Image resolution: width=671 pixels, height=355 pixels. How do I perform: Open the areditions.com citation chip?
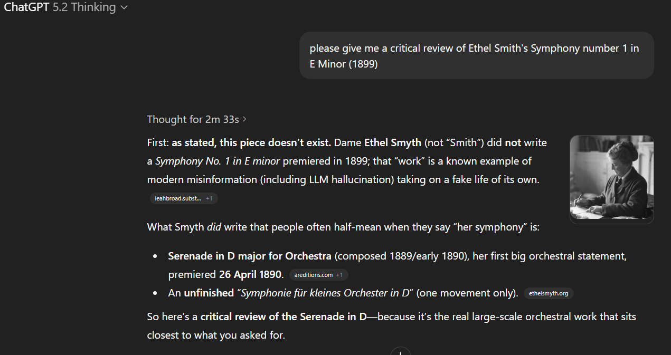313,275
